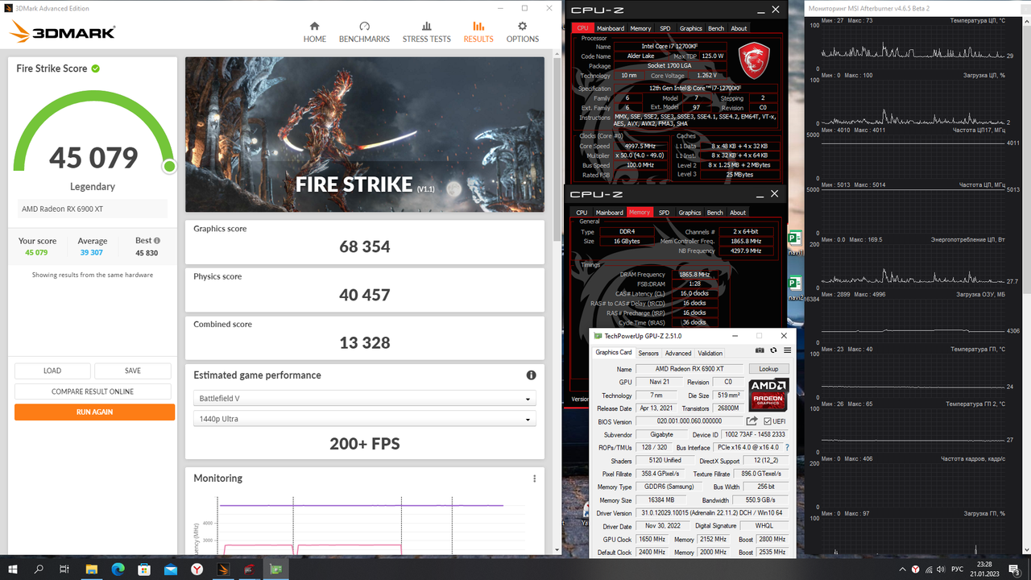
Task: Open Bench tab in upper CPU-Z window
Action: pyautogui.click(x=715, y=28)
